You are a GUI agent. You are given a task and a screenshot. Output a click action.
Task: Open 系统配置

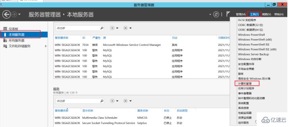(x=243, y=103)
